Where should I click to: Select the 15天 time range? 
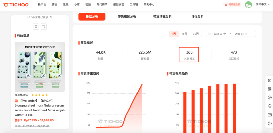pos(185,34)
